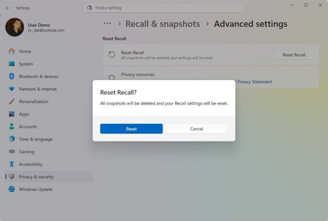
Task: Click the System monitor icon
Action: point(11,64)
